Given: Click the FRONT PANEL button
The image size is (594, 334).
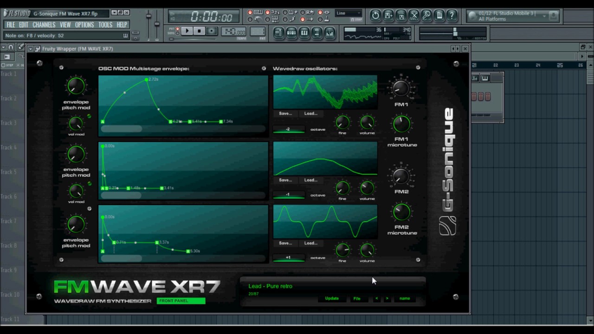Looking at the screenshot, I should [181, 301].
